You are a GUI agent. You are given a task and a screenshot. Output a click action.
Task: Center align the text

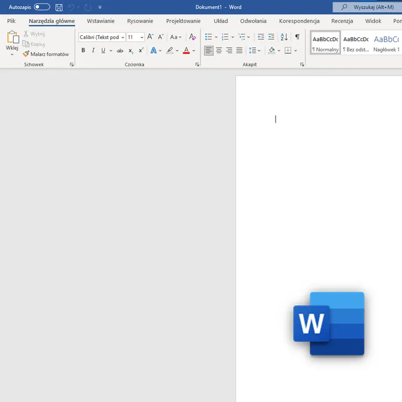click(219, 51)
